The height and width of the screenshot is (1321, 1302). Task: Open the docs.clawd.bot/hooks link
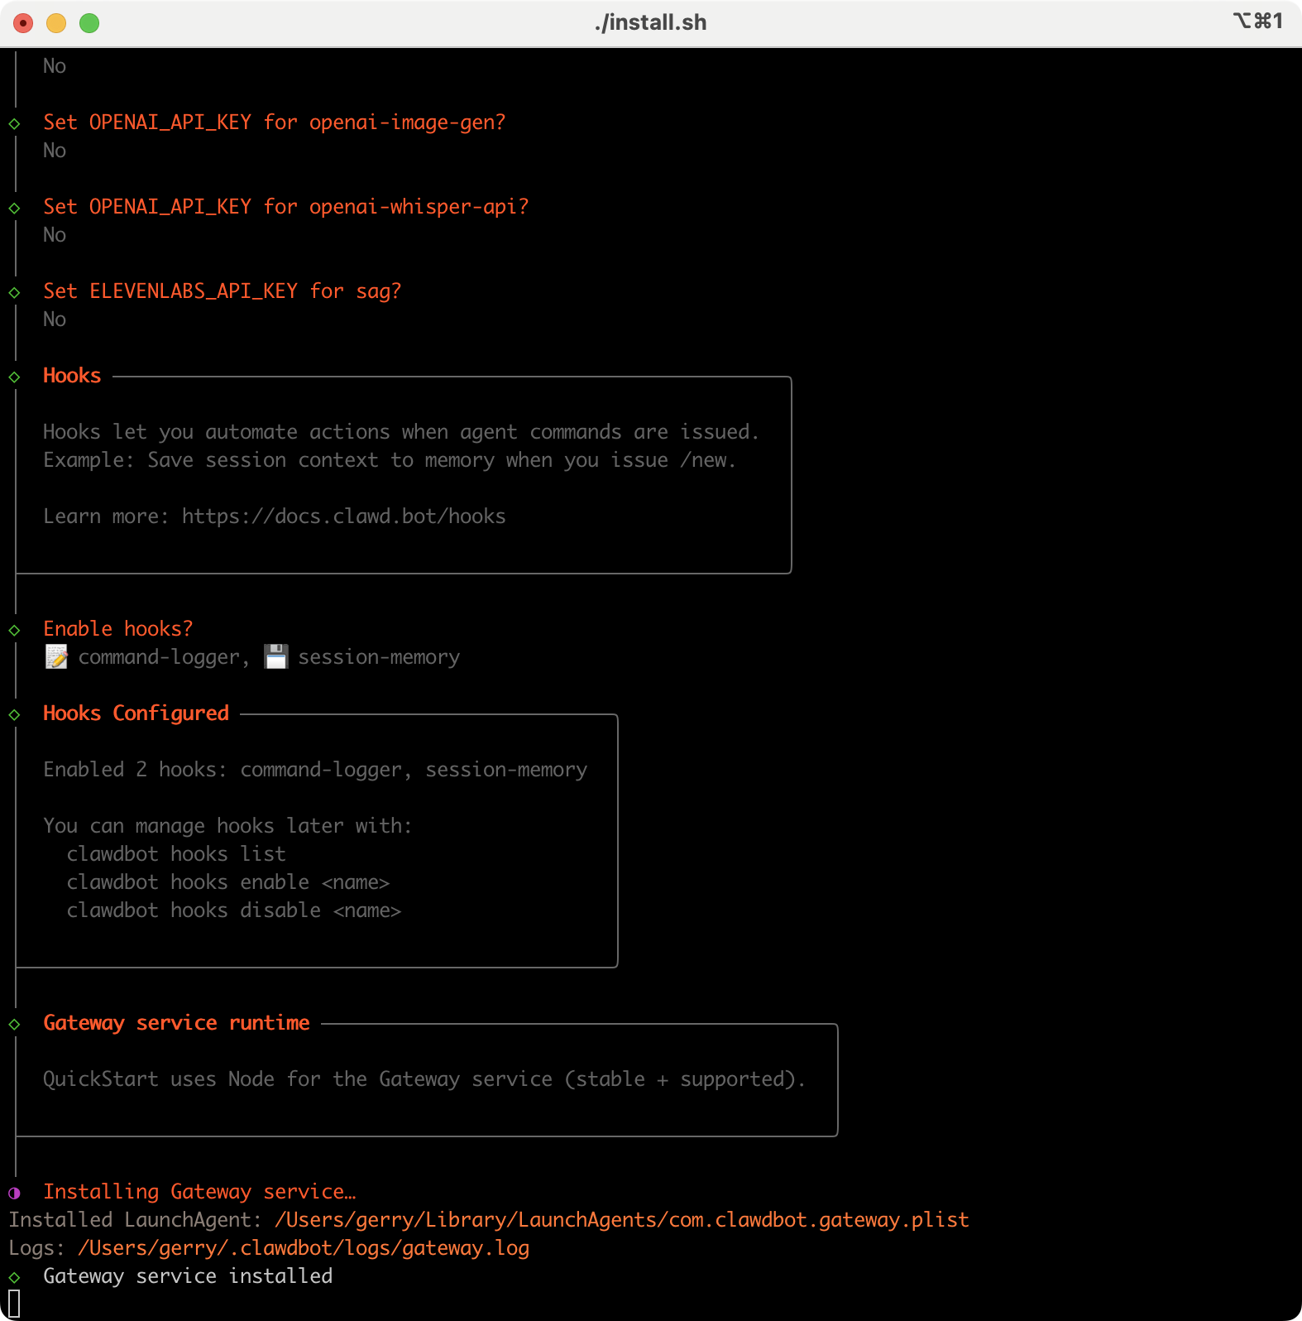(x=343, y=516)
